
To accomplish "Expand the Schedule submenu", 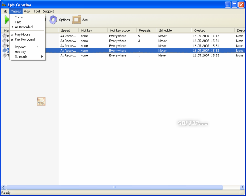I will tap(27, 56).
